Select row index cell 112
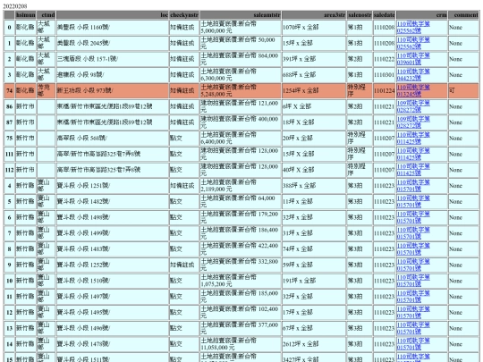The image size is (483, 362). point(9,170)
